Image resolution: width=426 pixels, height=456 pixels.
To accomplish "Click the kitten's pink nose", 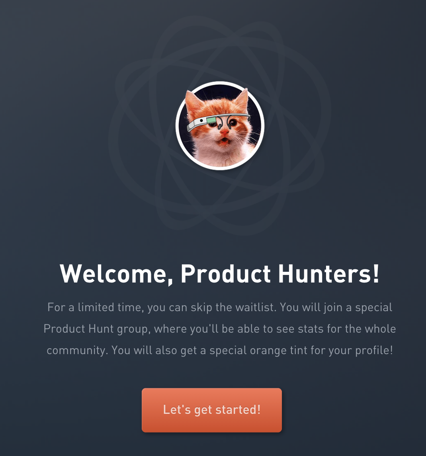I will pos(225,133).
